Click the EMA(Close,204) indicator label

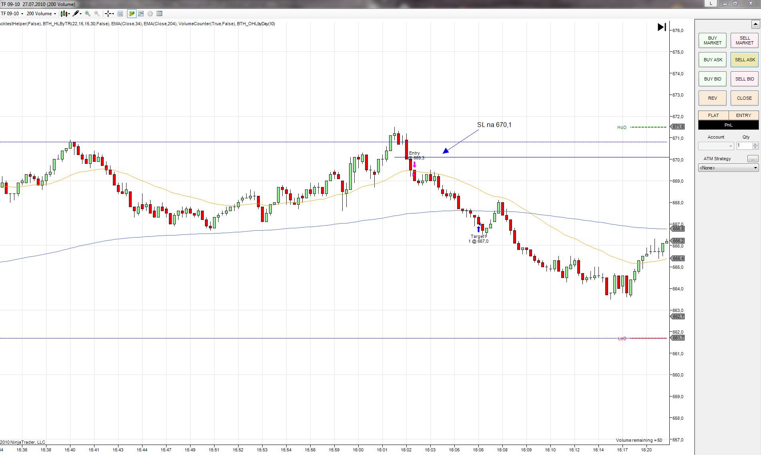click(x=160, y=24)
